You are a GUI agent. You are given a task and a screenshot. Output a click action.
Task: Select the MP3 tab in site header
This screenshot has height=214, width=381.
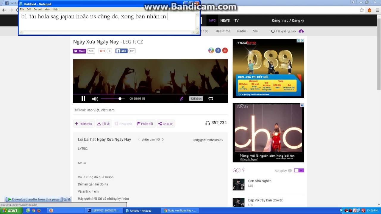click(x=212, y=21)
